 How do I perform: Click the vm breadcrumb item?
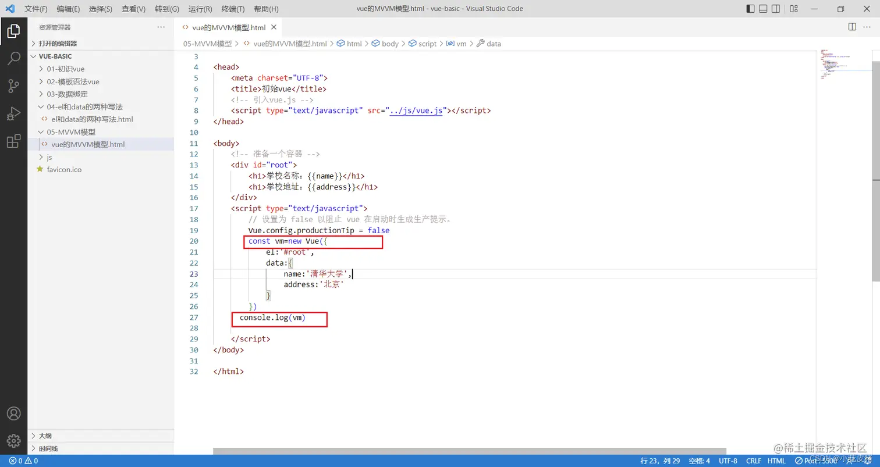click(x=456, y=44)
